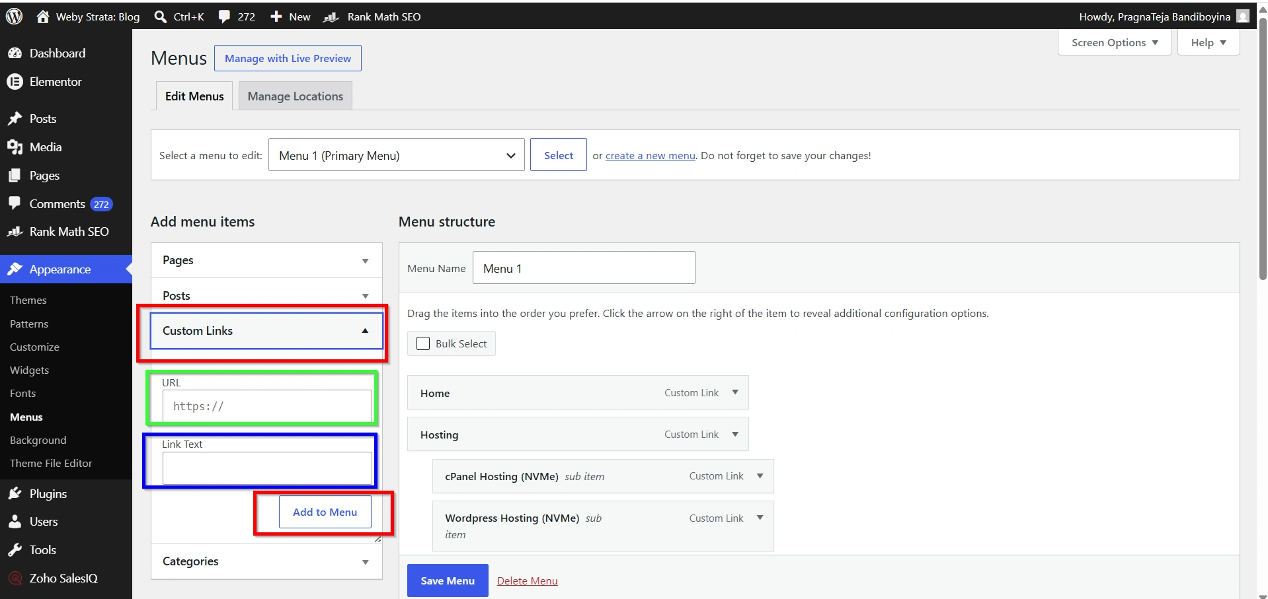Viewport: 1268px width, 599px height.
Task: Tick the Bulk Select checkbox
Action: point(423,343)
